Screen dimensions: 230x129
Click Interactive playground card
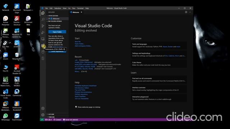[159, 98]
